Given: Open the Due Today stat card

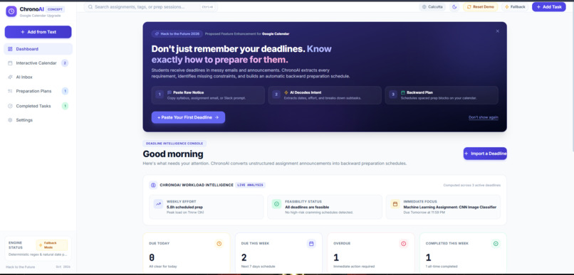Looking at the screenshot, I should [x=187, y=253].
